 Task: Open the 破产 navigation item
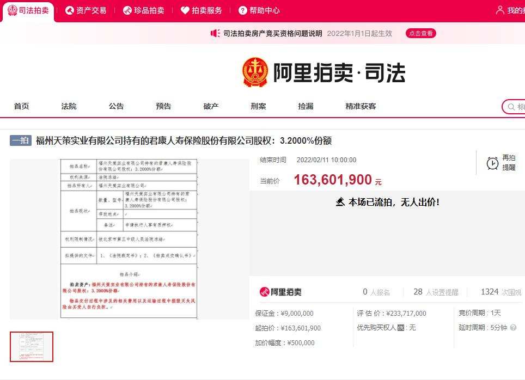[x=211, y=107]
